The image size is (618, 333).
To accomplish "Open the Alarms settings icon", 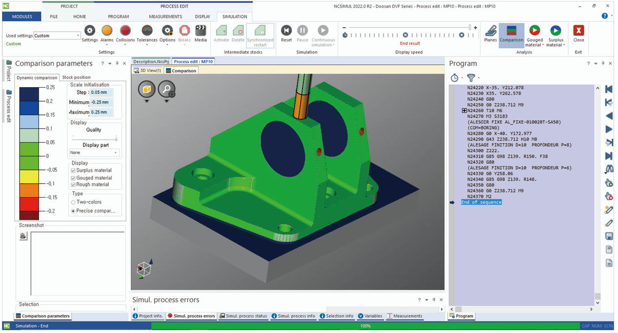I will click(107, 31).
